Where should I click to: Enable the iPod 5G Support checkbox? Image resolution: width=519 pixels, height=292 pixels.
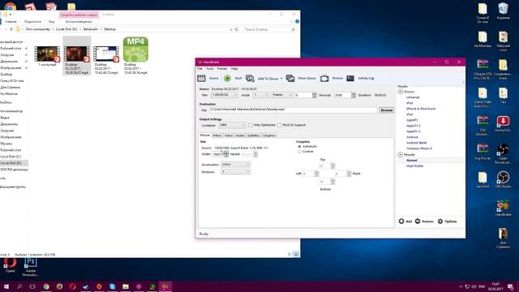pos(279,125)
